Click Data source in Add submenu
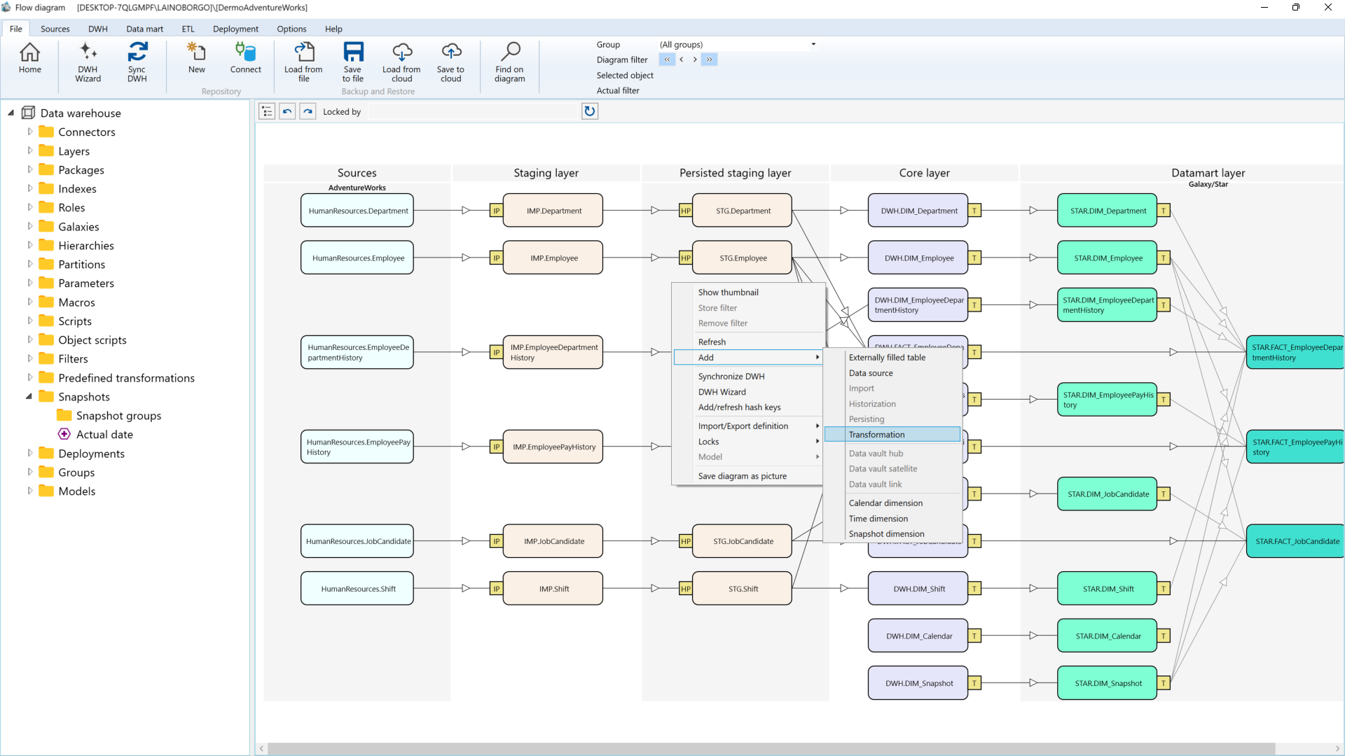 (892, 373)
